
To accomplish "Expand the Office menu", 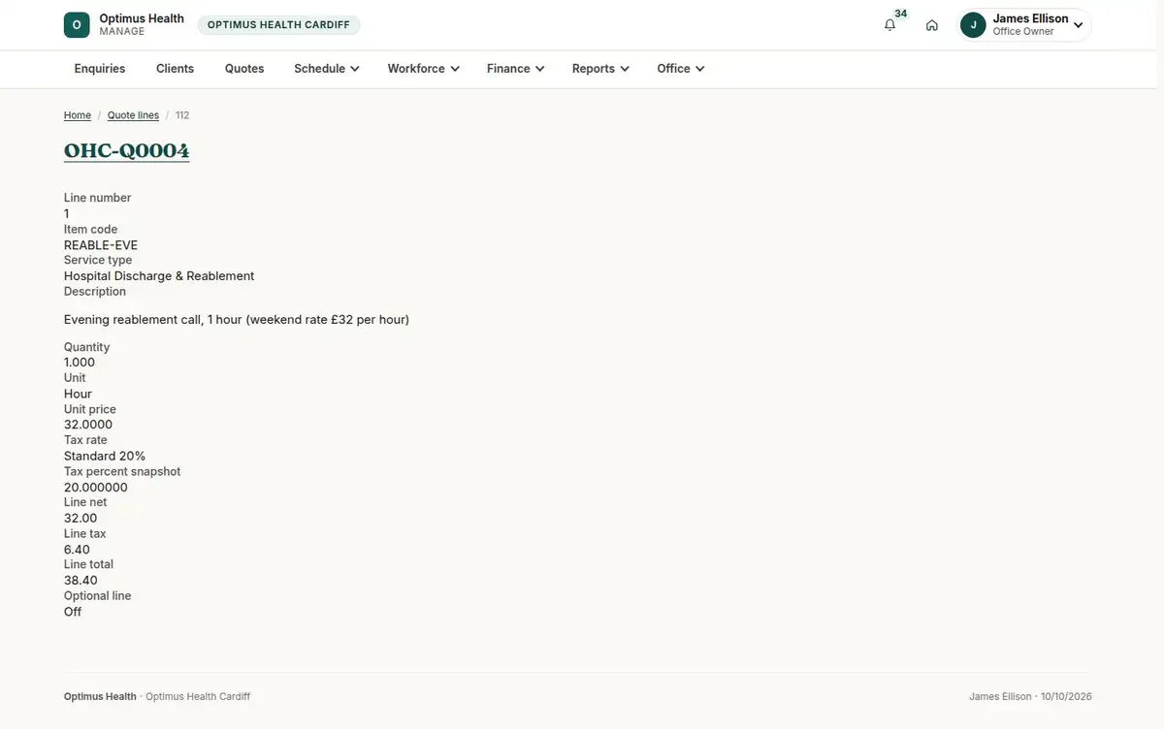I will pyautogui.click(x=680, y=69).
